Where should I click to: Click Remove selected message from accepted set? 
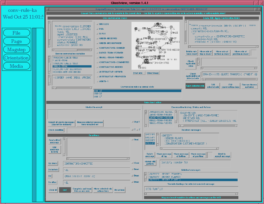[x=90, y=123]
